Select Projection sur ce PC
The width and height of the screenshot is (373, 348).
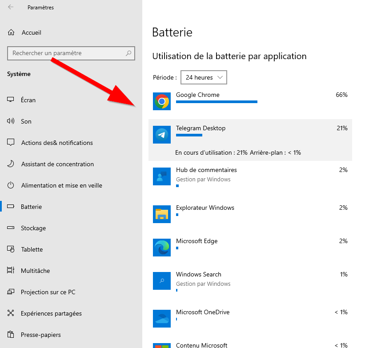(x=48, y=292)
